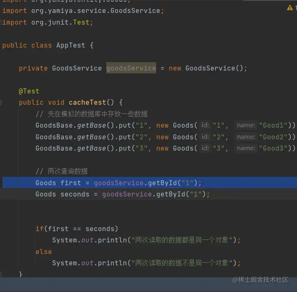Screen dimensions: 297x292
Task: Click the string 两次读取的数据不是同一个对象
Action: click(x=182, y=263)
